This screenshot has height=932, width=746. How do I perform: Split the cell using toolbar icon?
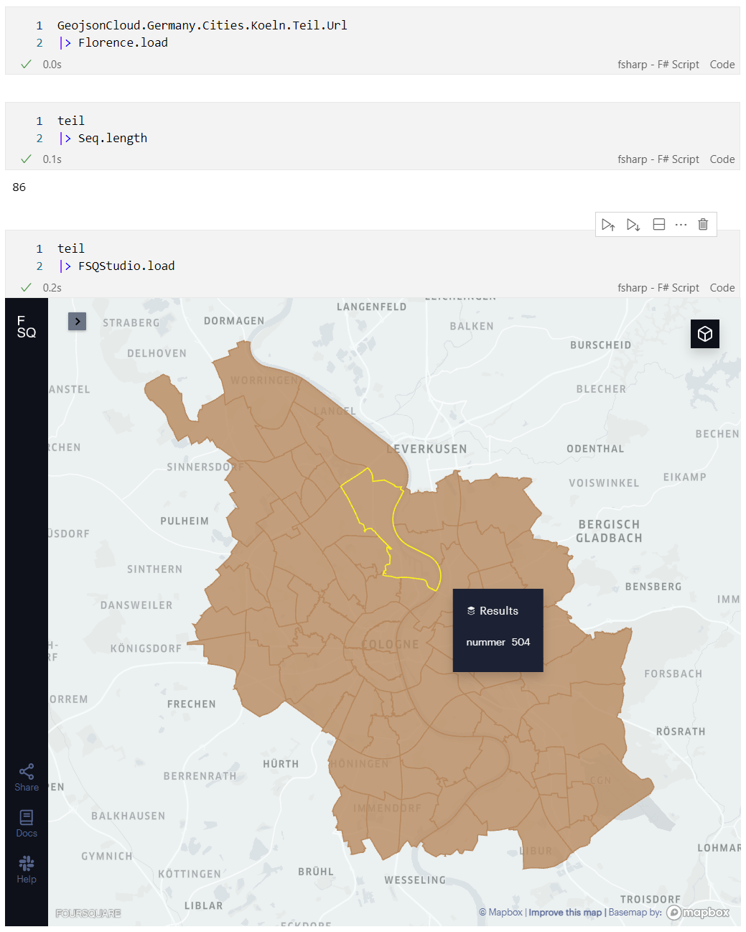point(659,225)
